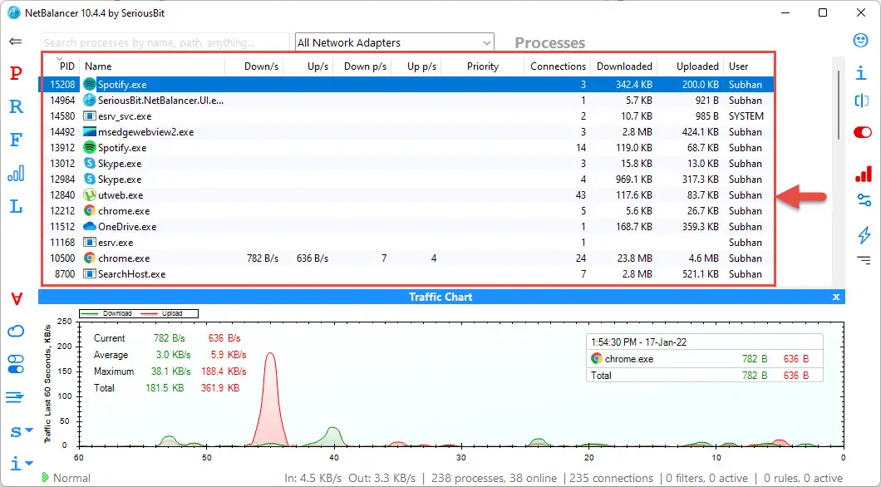Select the esrv.exe process row
881x487 pixels.
406,242
